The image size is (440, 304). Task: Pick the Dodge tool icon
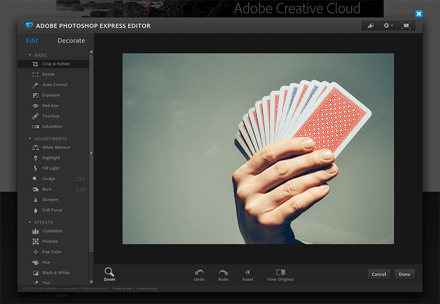click(x=35, y=179)
